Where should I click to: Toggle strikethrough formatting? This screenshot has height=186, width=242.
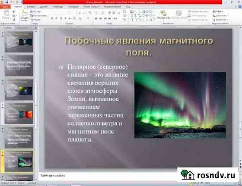[70, 19]
